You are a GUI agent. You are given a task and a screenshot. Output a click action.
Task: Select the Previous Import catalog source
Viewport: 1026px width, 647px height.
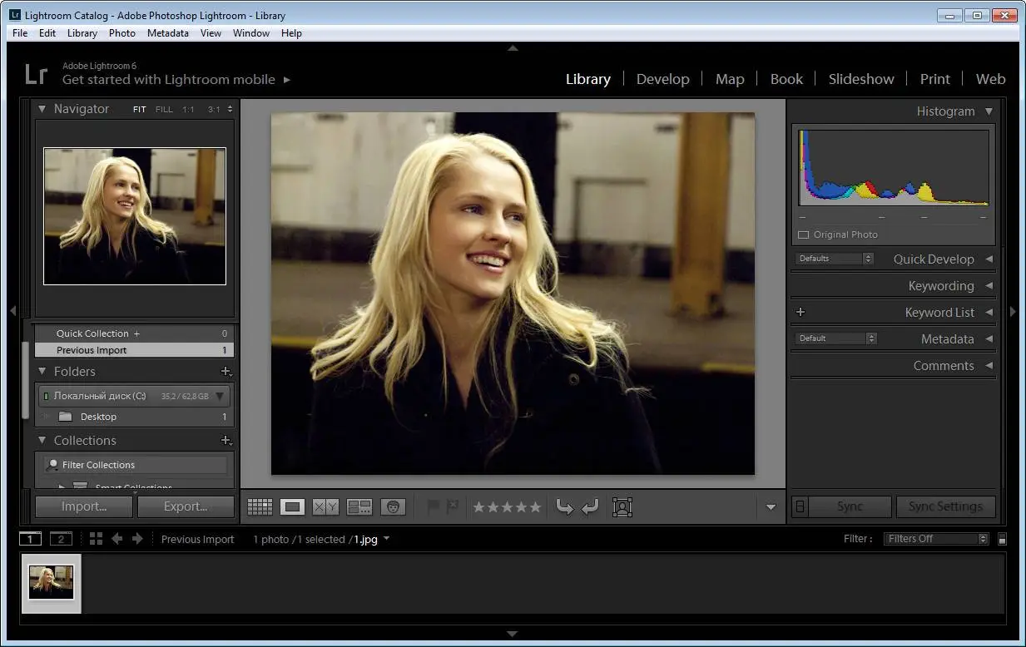[x=134, y=350]
